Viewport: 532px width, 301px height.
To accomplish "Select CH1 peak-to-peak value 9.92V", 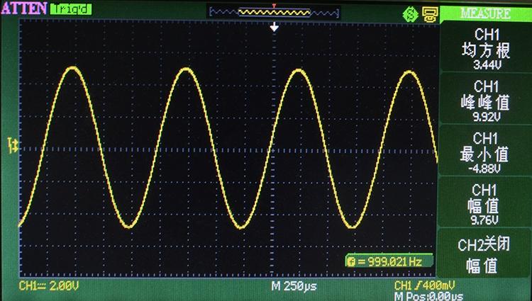I will click(x=485, y=102).
